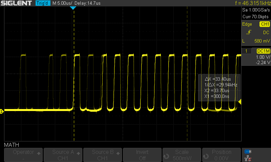Screen dimensions: 271x162
Task: Toggle the Invert Off softkey
Action: 142,155
